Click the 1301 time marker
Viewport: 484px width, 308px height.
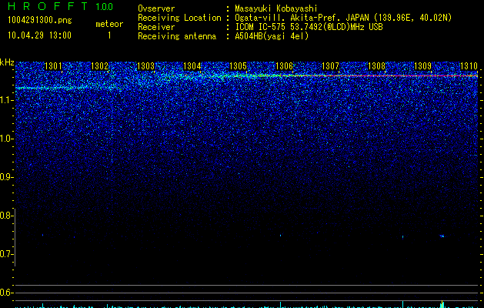point(53,66)
